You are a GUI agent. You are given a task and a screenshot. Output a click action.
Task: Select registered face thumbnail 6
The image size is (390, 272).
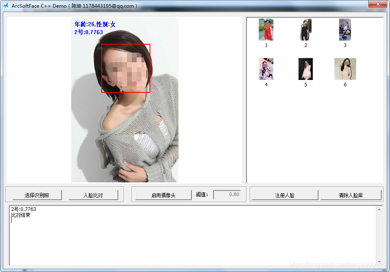click(x=345, y=69)
